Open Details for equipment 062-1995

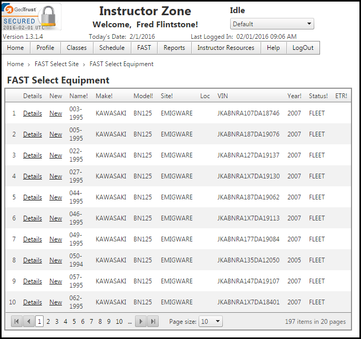(33, 302)
